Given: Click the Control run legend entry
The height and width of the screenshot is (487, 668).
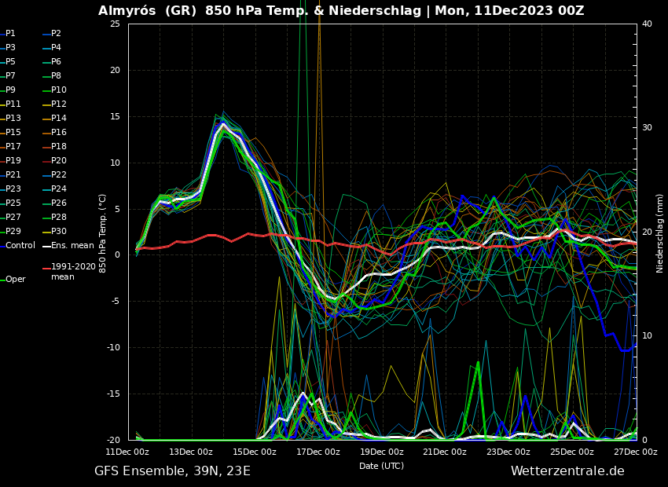Looking at the screenshot, I should pyautogui.click(x=20, y=246).
